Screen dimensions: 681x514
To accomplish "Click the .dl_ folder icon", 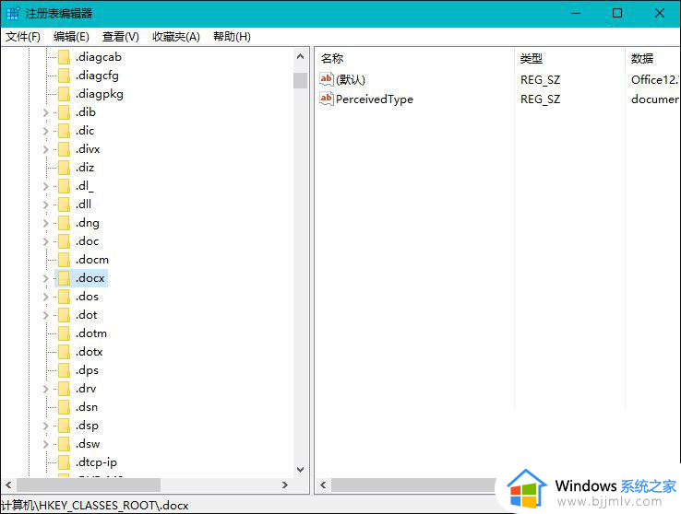I will tap(64, 186).
